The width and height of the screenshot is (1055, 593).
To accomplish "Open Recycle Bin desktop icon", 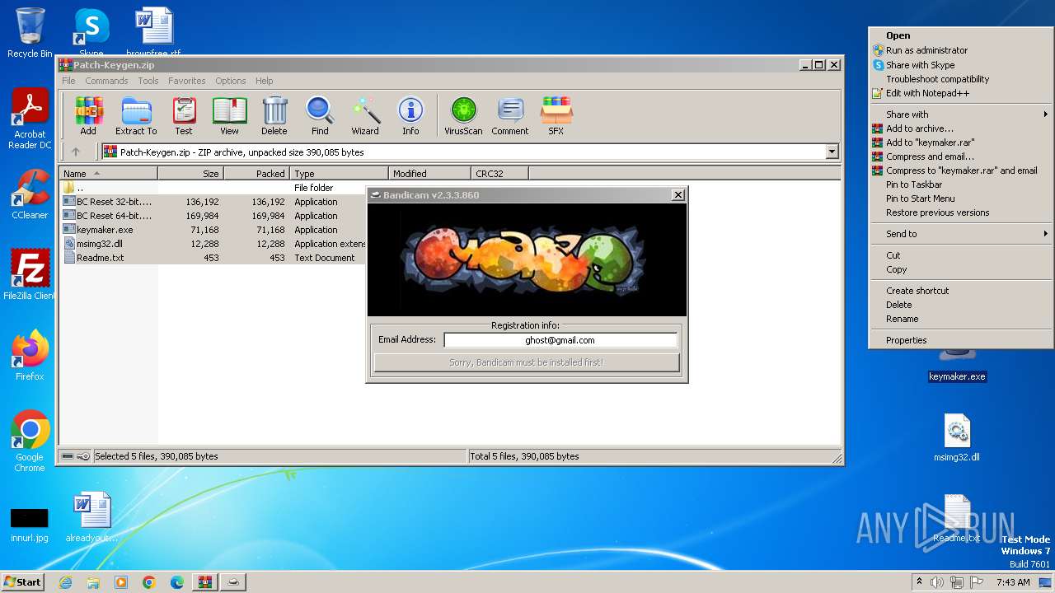I will tap(30, 33).
